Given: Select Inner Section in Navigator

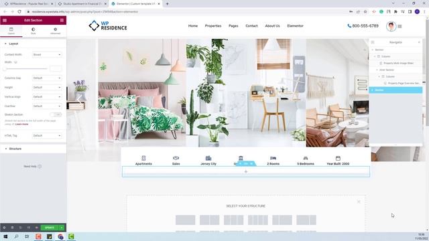Looking at the screenshot, I should pyautogui.click(x=387, y=70).
